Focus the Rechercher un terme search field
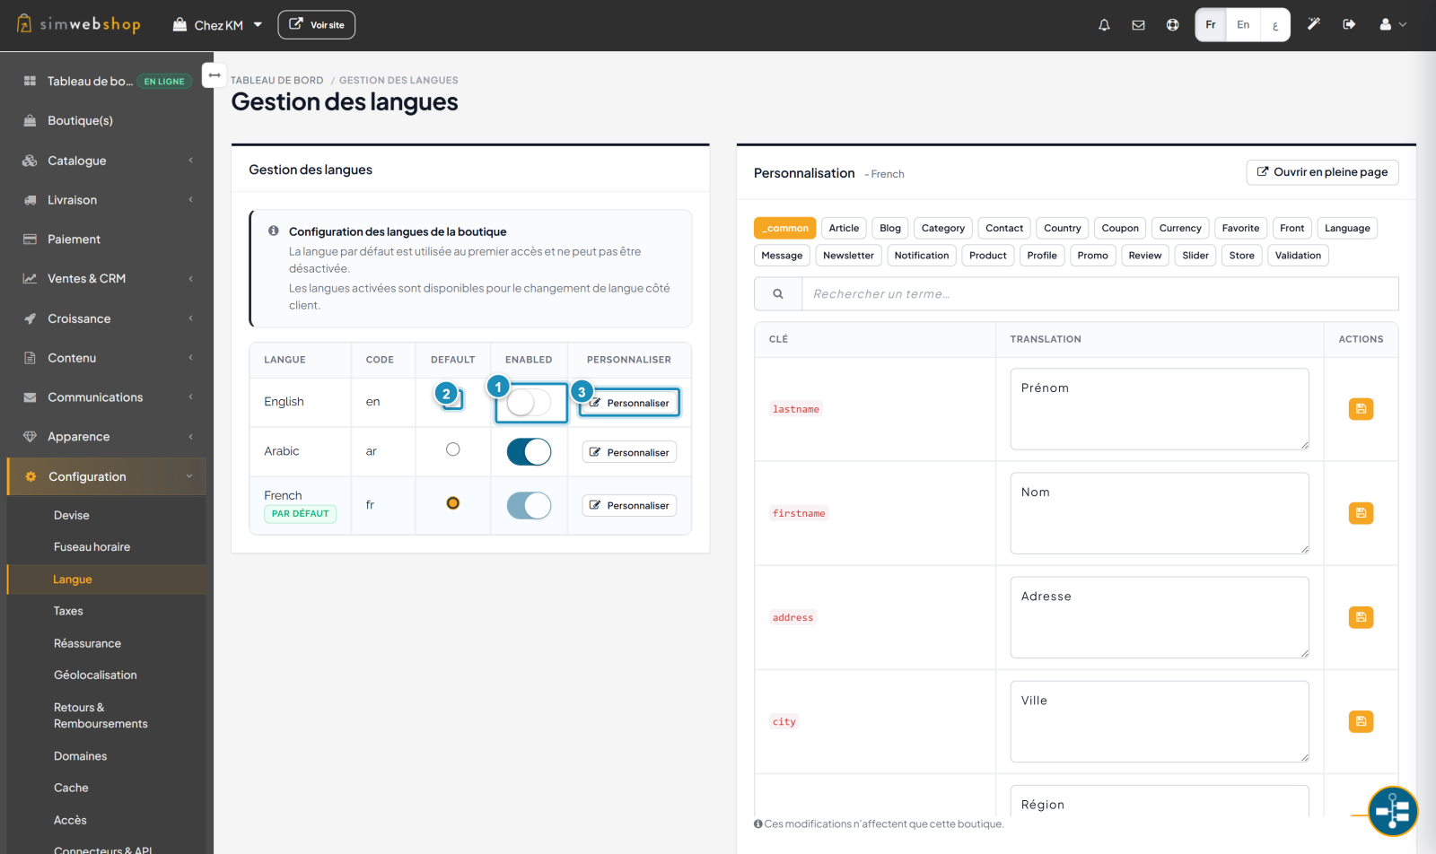This screenshot has height=854, width=1436. click(1099, 293)
